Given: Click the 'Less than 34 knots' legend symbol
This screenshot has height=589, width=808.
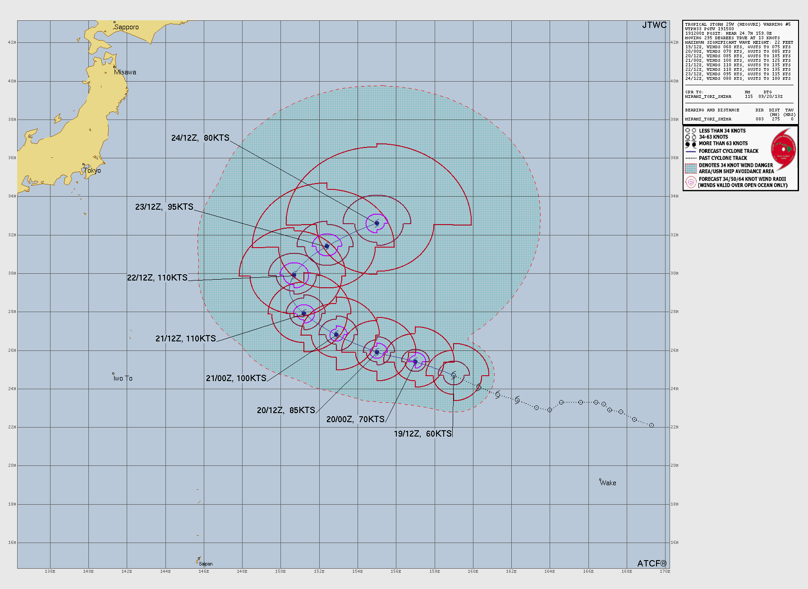Looking at the screenshot, I should coord(690,131).
